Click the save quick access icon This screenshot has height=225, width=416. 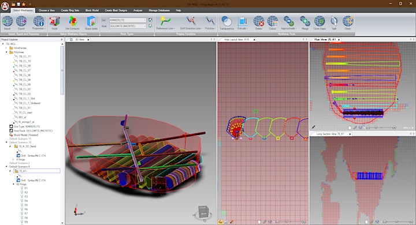pos(18,4)
